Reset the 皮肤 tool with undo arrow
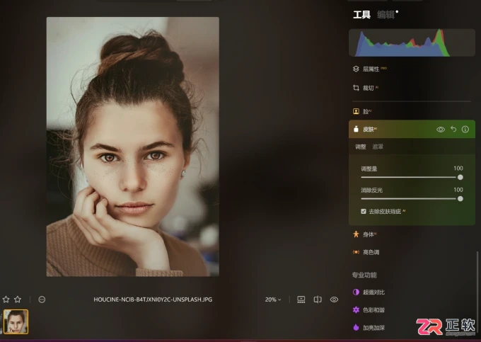The image size is (481, 342). [x=453, y=130]
